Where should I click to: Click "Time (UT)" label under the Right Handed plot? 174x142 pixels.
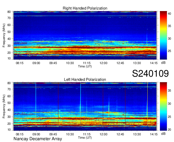(85, 66)
